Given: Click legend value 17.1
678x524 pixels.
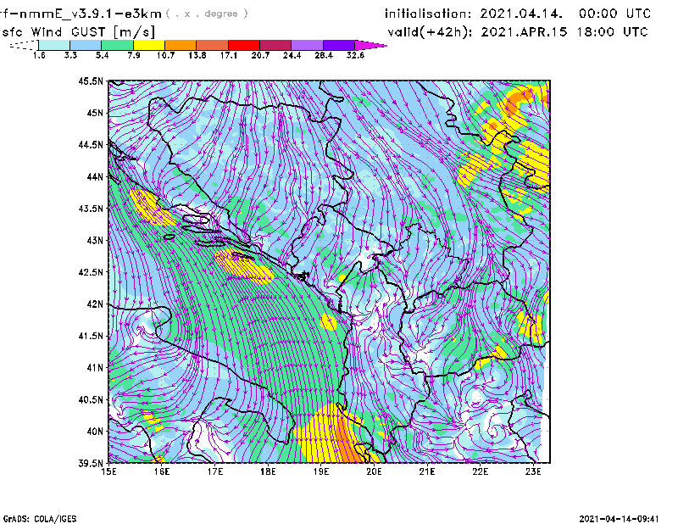Looking at the screenshot, I should [229, 55].
